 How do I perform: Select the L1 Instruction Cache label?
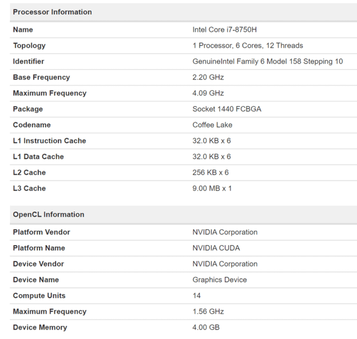point(49,141)
